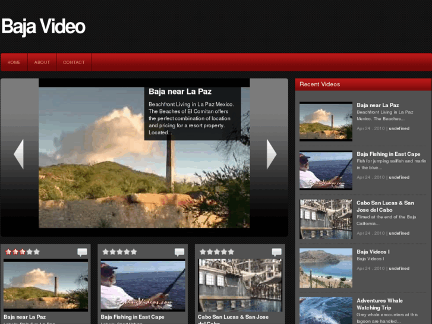
Task: Open comments on Cabo San Lucas card
Action: click(277, 252)
